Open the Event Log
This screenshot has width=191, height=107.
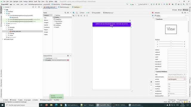click(172, 100)
